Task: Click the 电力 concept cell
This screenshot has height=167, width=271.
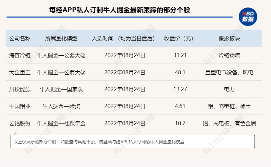Action: [229, 89]
